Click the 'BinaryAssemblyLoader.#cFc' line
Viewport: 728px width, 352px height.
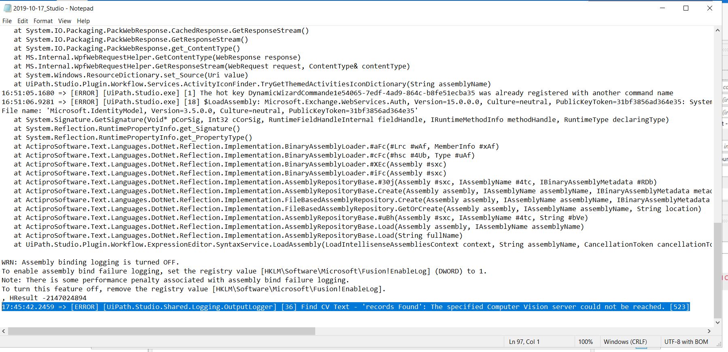click(x=244, y=156)
